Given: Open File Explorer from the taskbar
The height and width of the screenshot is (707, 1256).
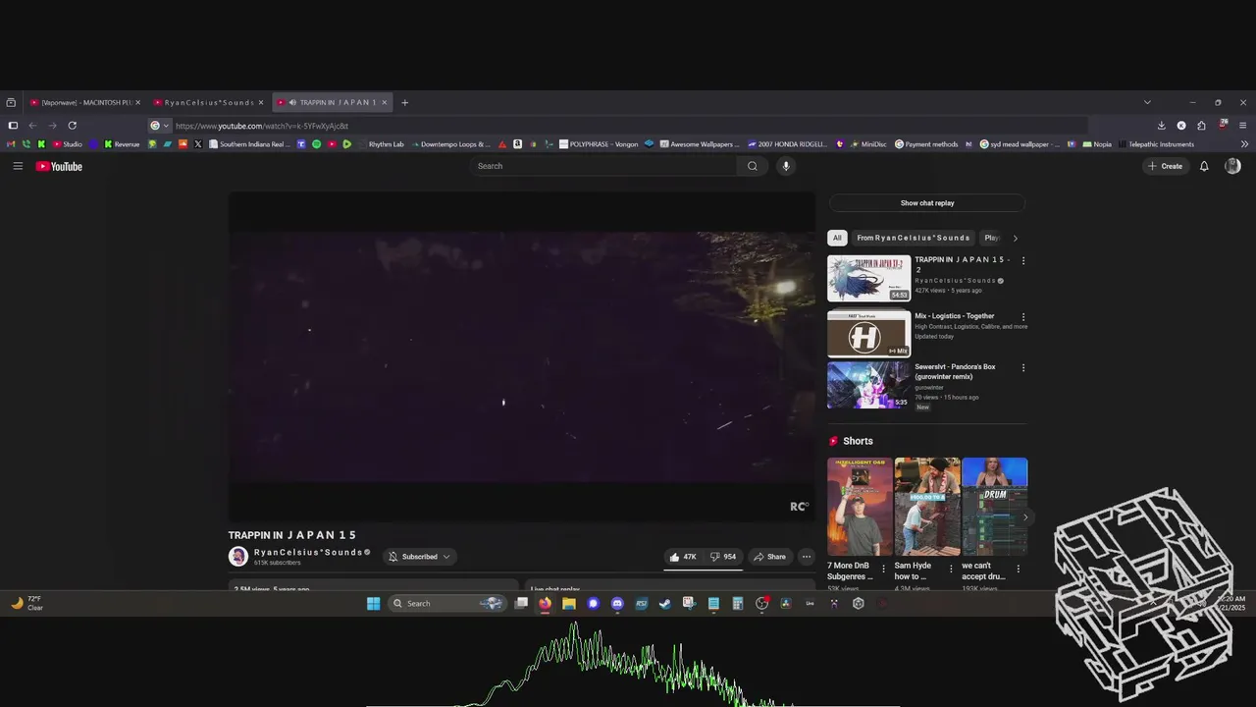Looking at the screenshot, I should 569,603.
